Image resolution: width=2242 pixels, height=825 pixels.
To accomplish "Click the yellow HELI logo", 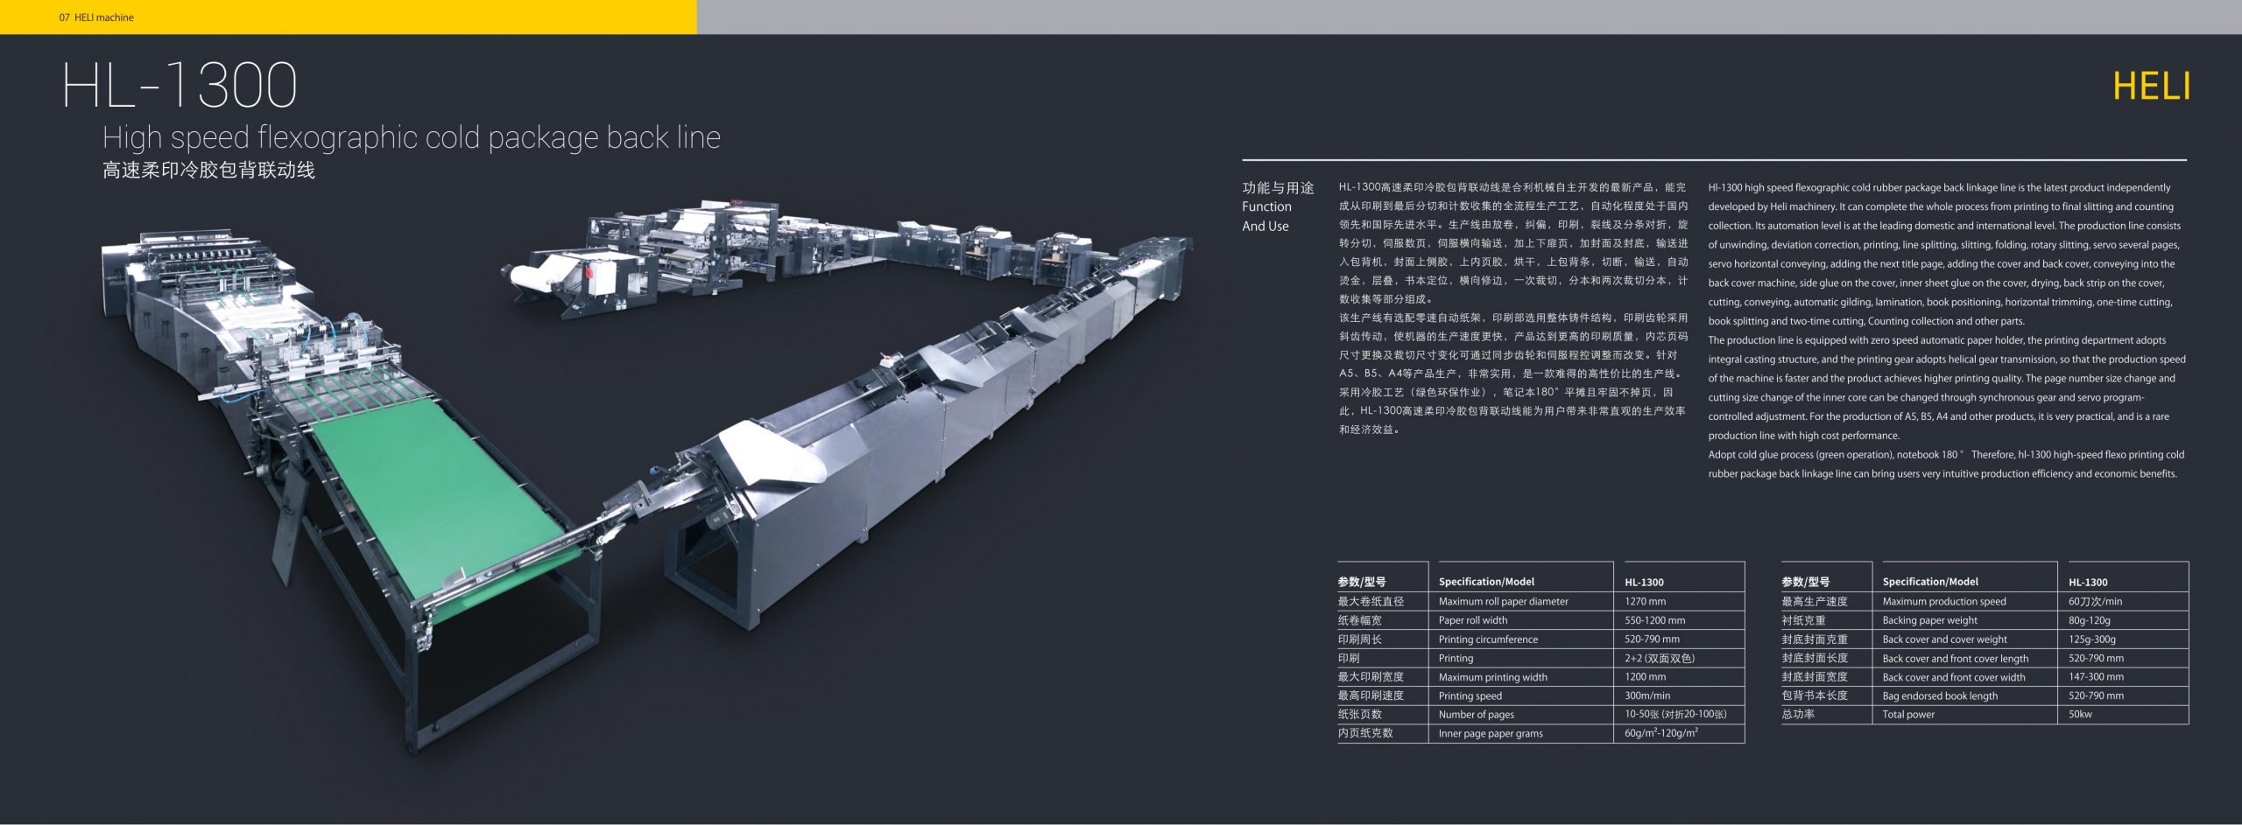I will click(2151, 87).
